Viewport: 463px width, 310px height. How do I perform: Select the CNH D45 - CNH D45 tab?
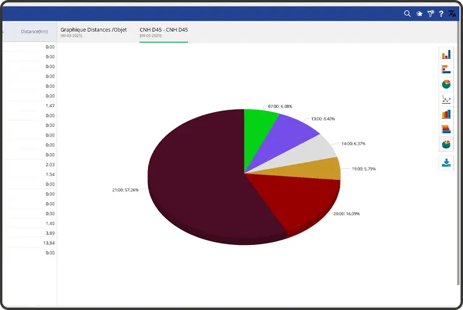pos(163,32)
